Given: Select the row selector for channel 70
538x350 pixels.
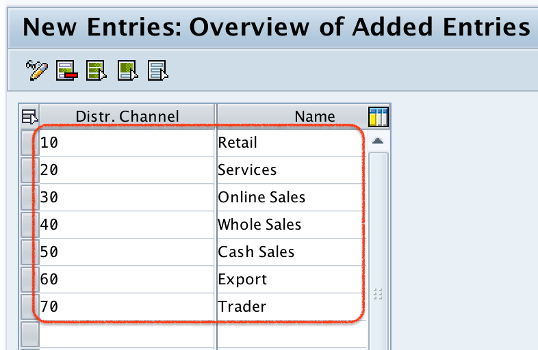Looking at the screenshot, I should tap(30, 307).
